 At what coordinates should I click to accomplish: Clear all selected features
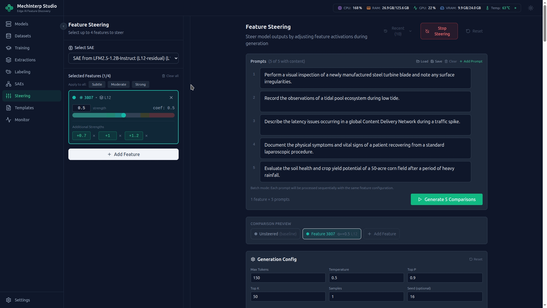pyautogui.click(x=170, y=76)
